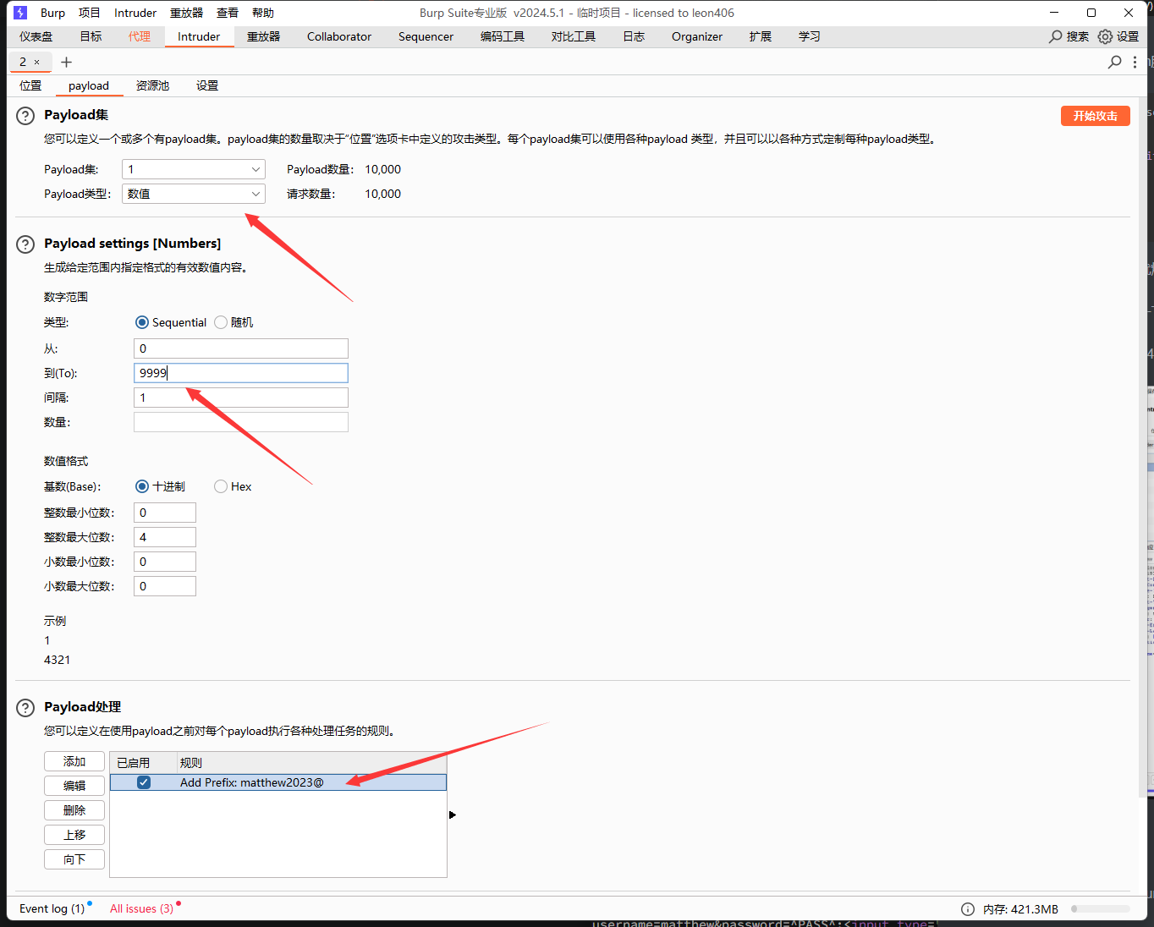This screenshot has width=1154, height=927.
Task: Click the three-dot options menu icon
Action: tap(1135, 62)
